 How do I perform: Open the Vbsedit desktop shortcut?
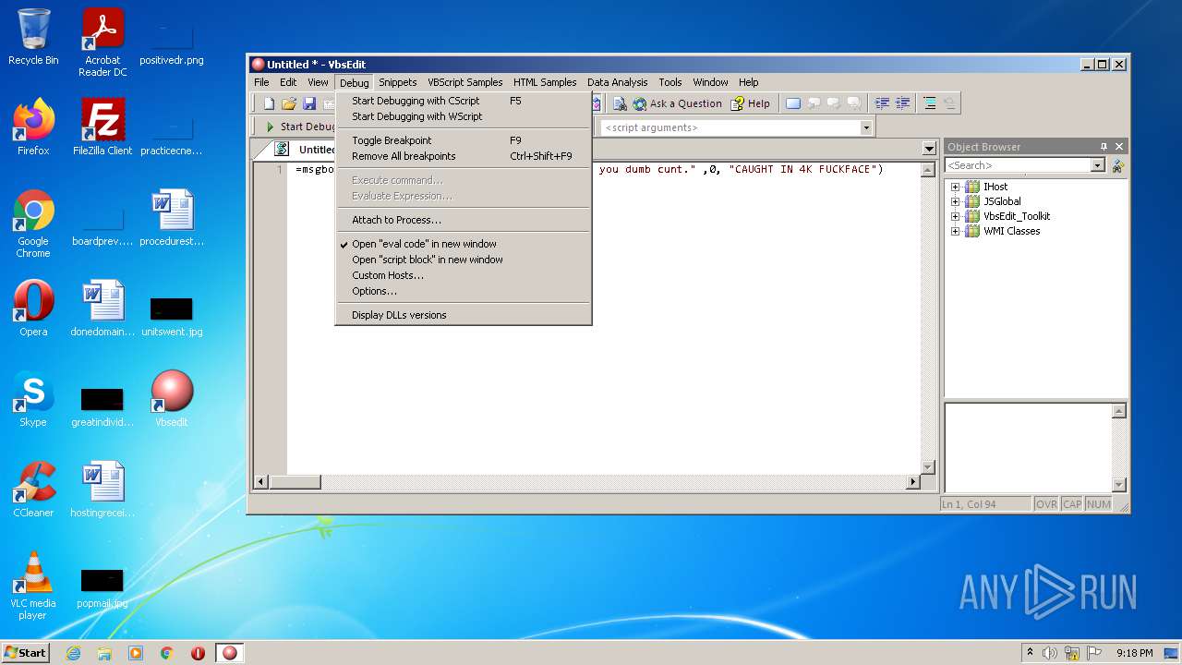(x=172, y=398)
